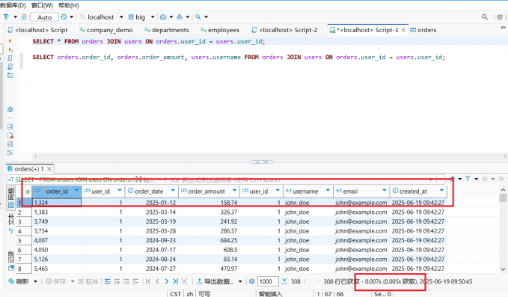This screenshot has width=508, height=297.
Task: Open the result settings gear beside 1000
Action: [252, 281]
